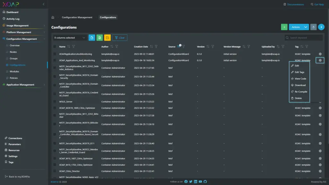Open LinkedIn link in footer
The width and height of the screenshot is (329, 185).
[195, 182]
